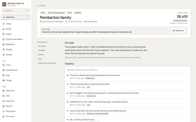
Task: Click the Recurring engagement tag
Action: (56, 13)
